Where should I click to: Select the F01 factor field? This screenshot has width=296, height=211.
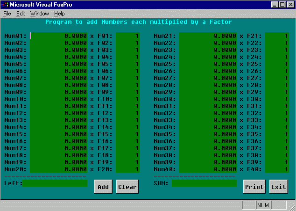pyautogui.click(x=127, y=36)
